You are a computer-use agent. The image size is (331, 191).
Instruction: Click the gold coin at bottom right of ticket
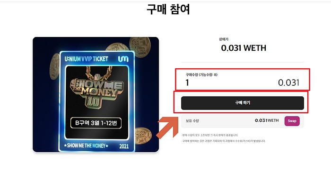[x=143, y=136]
